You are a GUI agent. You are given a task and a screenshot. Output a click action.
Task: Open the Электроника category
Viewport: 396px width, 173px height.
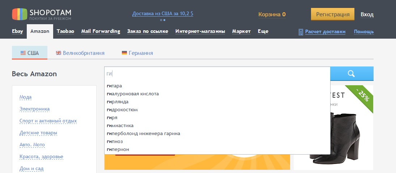point(35,109)
